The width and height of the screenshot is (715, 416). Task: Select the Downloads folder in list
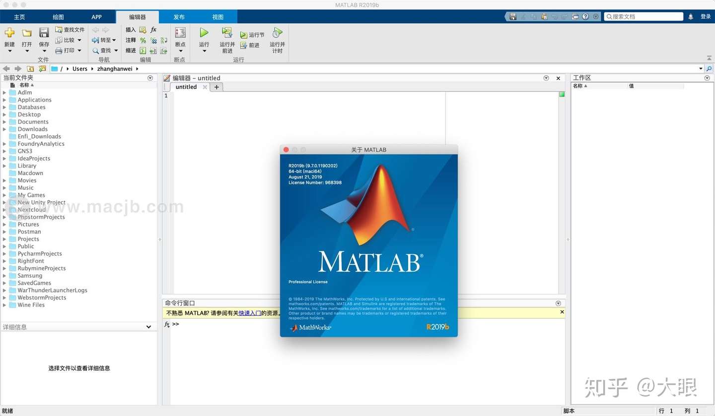pyautogui.click(x=33, y=129)
